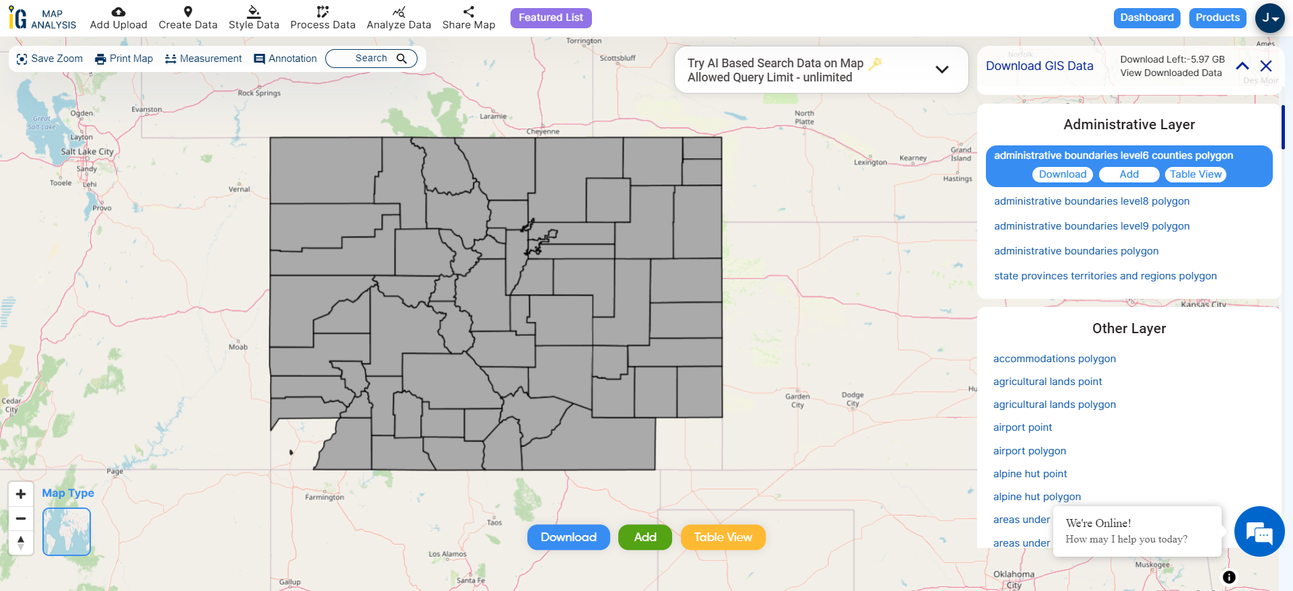Open the Style Data menu
This screenshot has width=1293, height=591.
254,18
